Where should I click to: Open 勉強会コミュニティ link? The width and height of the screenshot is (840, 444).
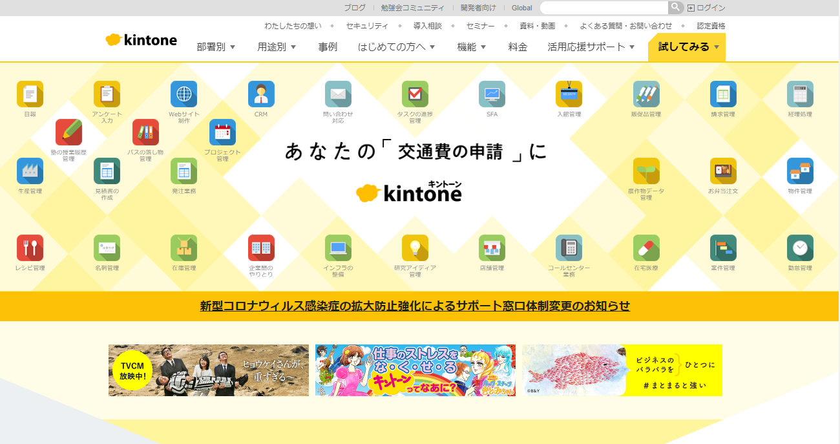tap(413, 8)
